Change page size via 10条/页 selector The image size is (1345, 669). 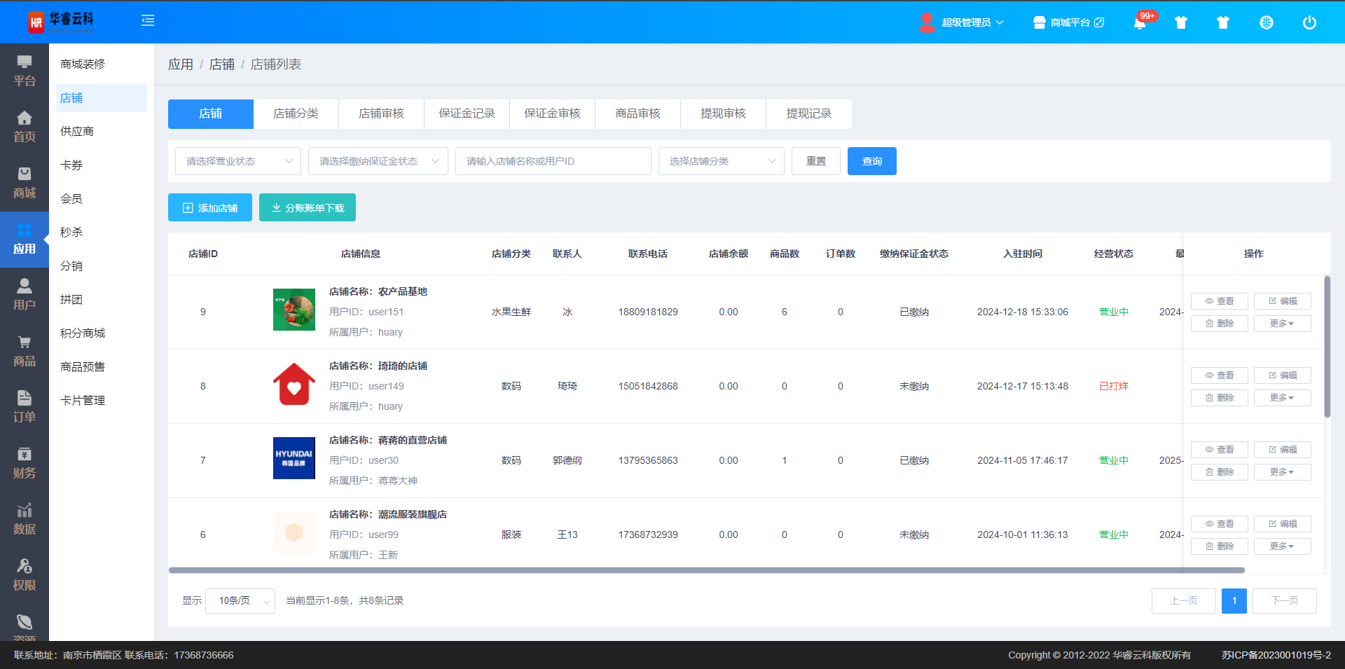240,600
